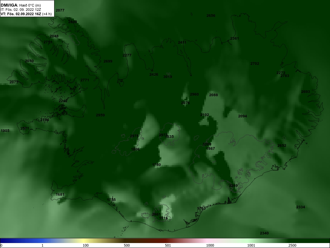This screenshot has height=248, width=330.
Task: Click the map title 'DMI/IGA: Hæð 0°C (m)'
Action: click(x=21, y=5)
